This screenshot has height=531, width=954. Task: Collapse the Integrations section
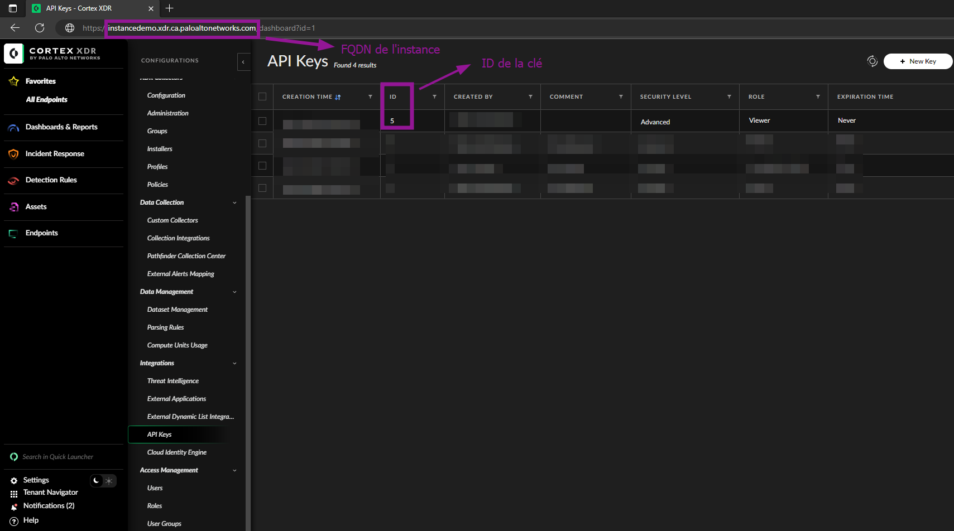click(x=234, y=364)
